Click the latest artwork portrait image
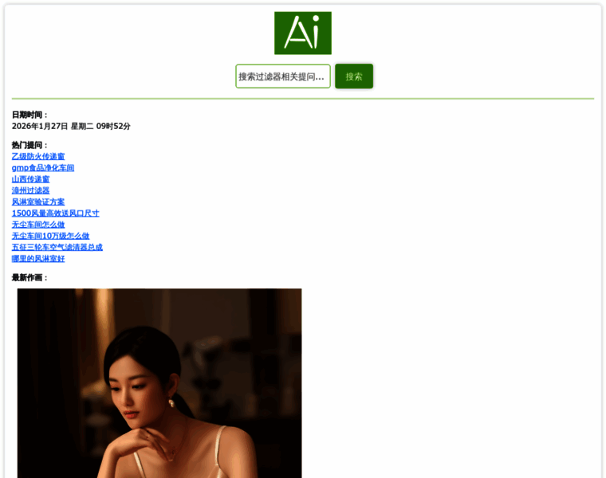 159,382
